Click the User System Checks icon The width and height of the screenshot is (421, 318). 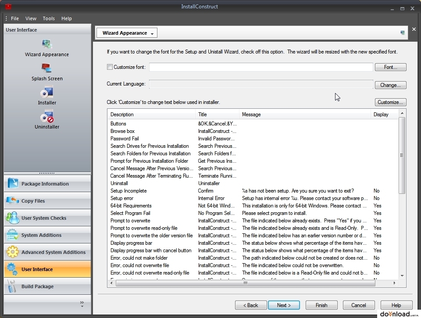(x=13, y=218)
